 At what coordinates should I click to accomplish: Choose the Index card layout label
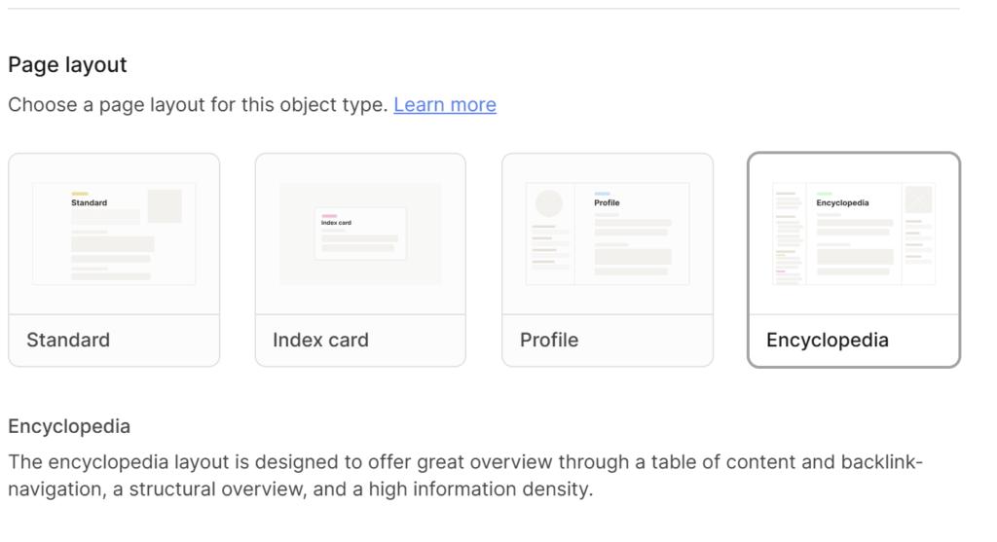tap(320, 341)
